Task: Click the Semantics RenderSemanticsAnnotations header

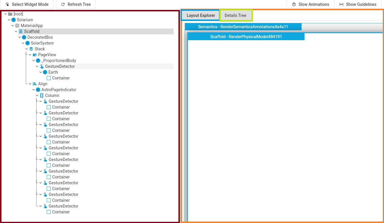Action: click(243, 26)
